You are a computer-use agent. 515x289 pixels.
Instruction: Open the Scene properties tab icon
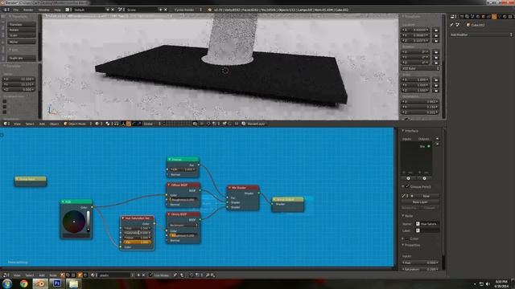(x=472, y=16)
